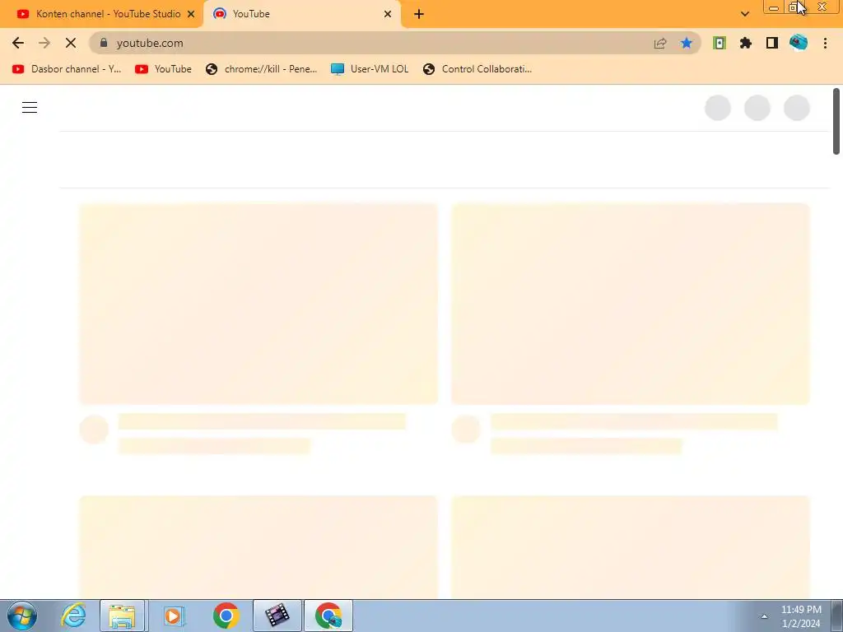Open the tab search dropdown arrow
This screenshot has height=632, width=843.
(744, 14)
